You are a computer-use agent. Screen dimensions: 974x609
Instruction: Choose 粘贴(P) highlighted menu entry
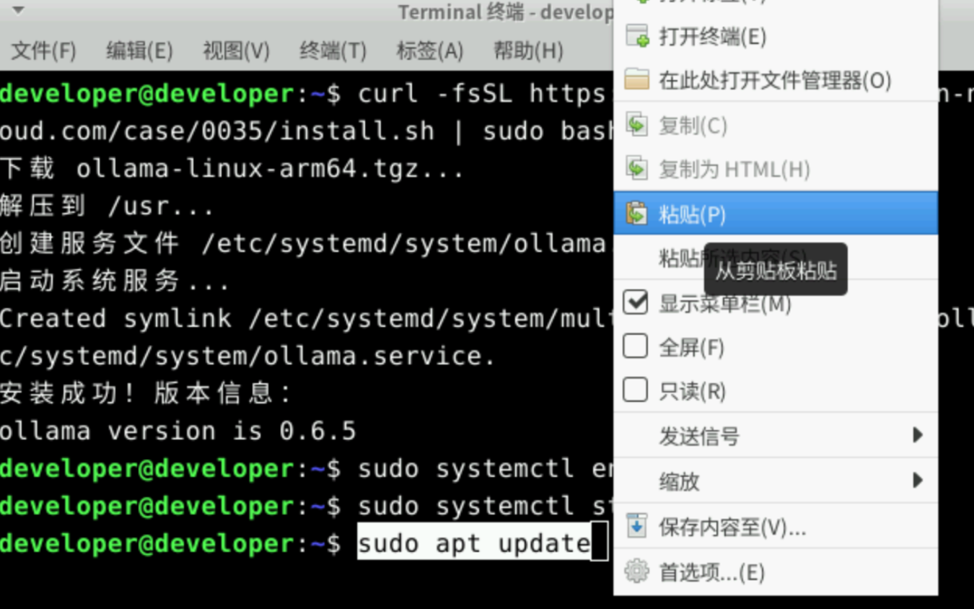(776, 214)
